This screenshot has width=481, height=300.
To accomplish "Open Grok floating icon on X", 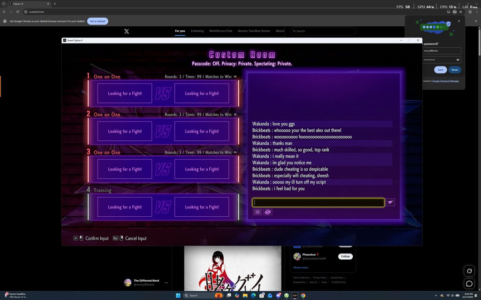I will 469,271.
